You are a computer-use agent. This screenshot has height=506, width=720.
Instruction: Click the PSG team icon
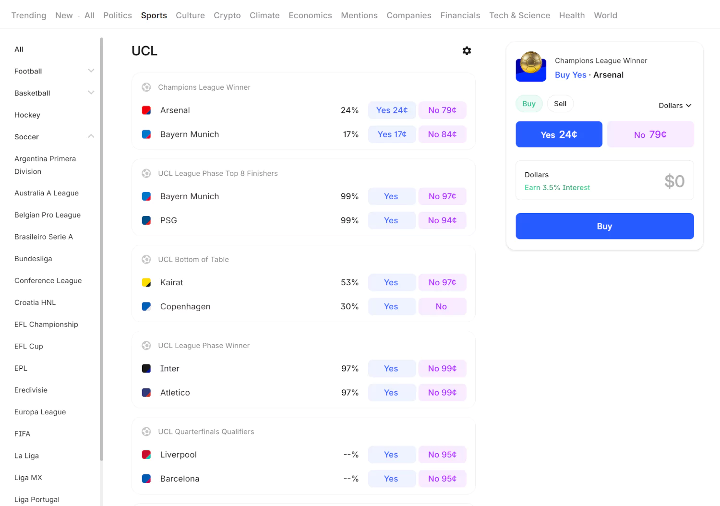click(146, 220)
